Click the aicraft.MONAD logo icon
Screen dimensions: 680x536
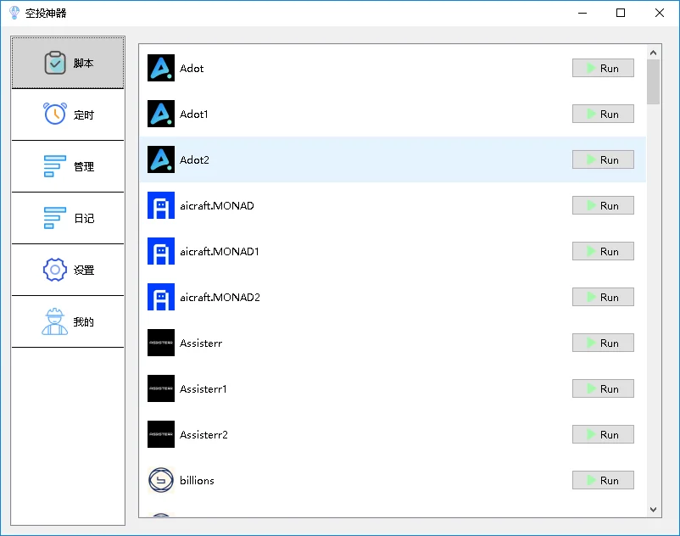161,205
